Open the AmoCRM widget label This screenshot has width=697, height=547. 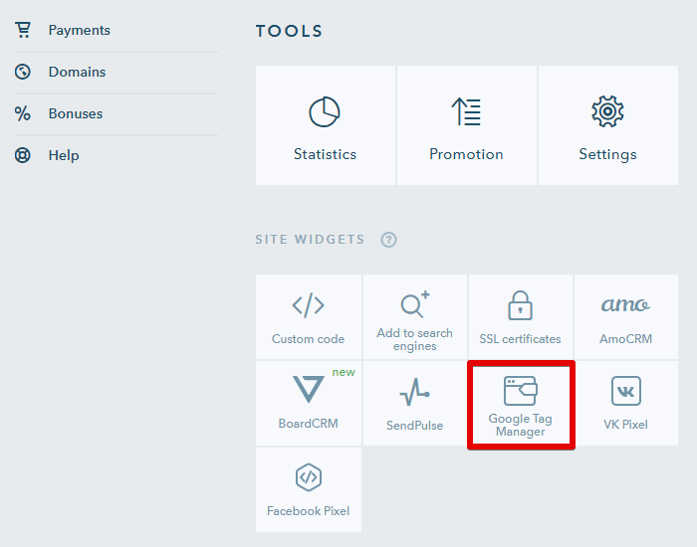[625, 339]
